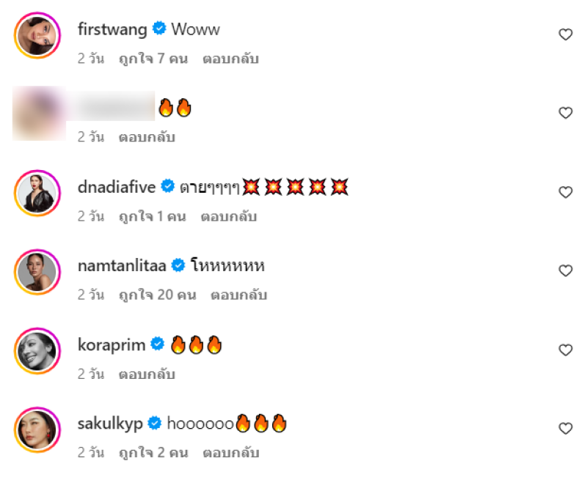587x480 pixels.
Task: Open namtanlitaa username link
Action: 122,266
